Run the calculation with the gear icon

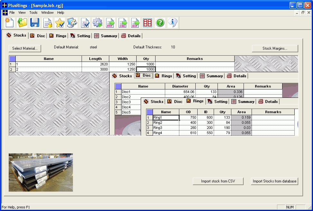pyautogui.click(x=97, y=23)
